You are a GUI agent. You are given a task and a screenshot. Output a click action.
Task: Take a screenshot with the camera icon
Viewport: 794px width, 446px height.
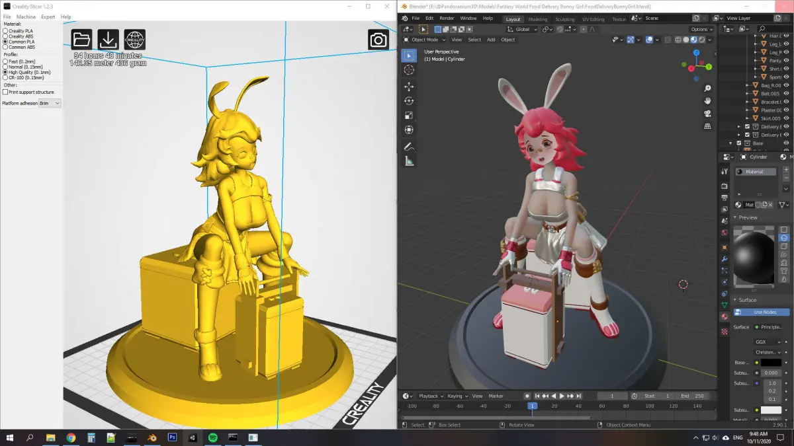[378, 40]
